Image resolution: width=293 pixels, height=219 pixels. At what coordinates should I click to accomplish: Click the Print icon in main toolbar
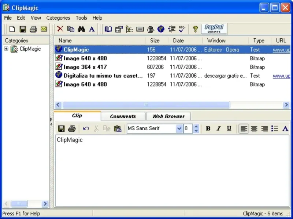pos(33,29)
